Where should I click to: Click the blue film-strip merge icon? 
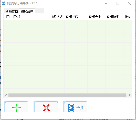click(x=71, y=108)
